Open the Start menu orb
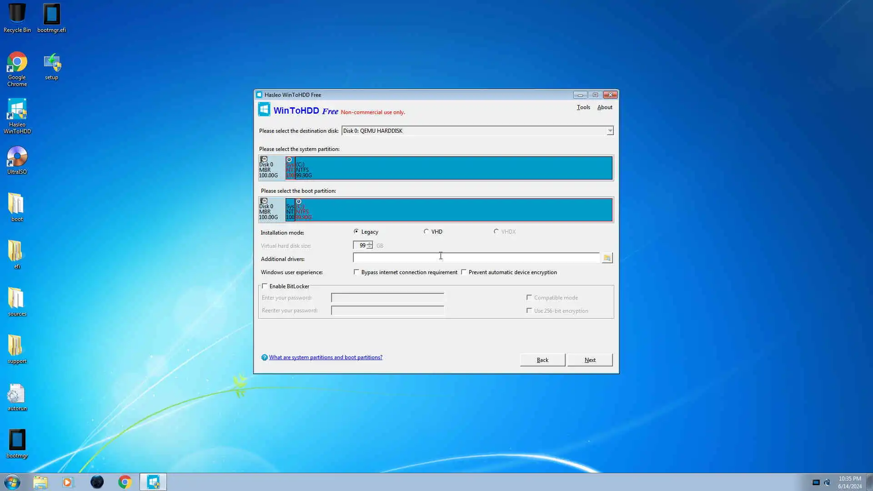 (x=12, y=482)
